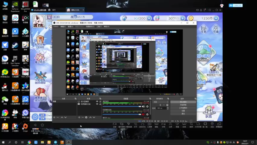Adjust the desktop audio volume slider

click(122, 106)
